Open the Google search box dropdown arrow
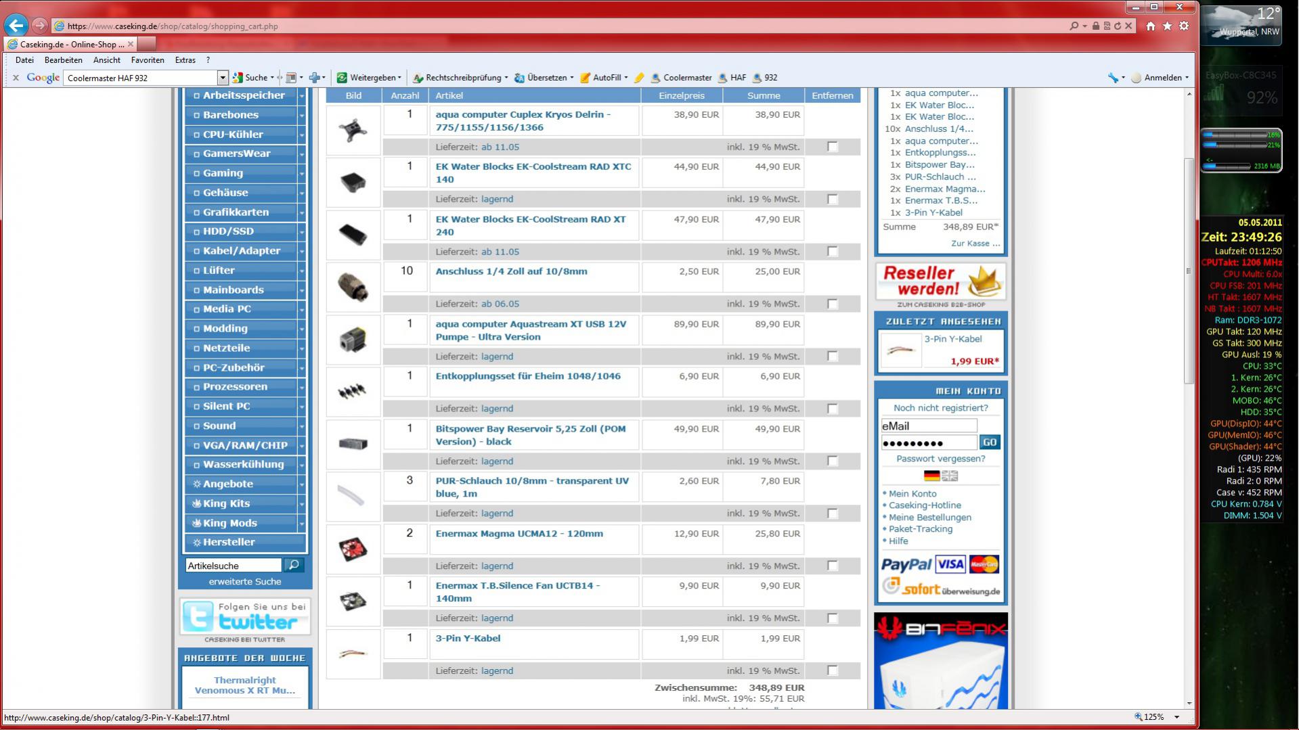The height and width of the screenshot is (730, 1299). 222,78
